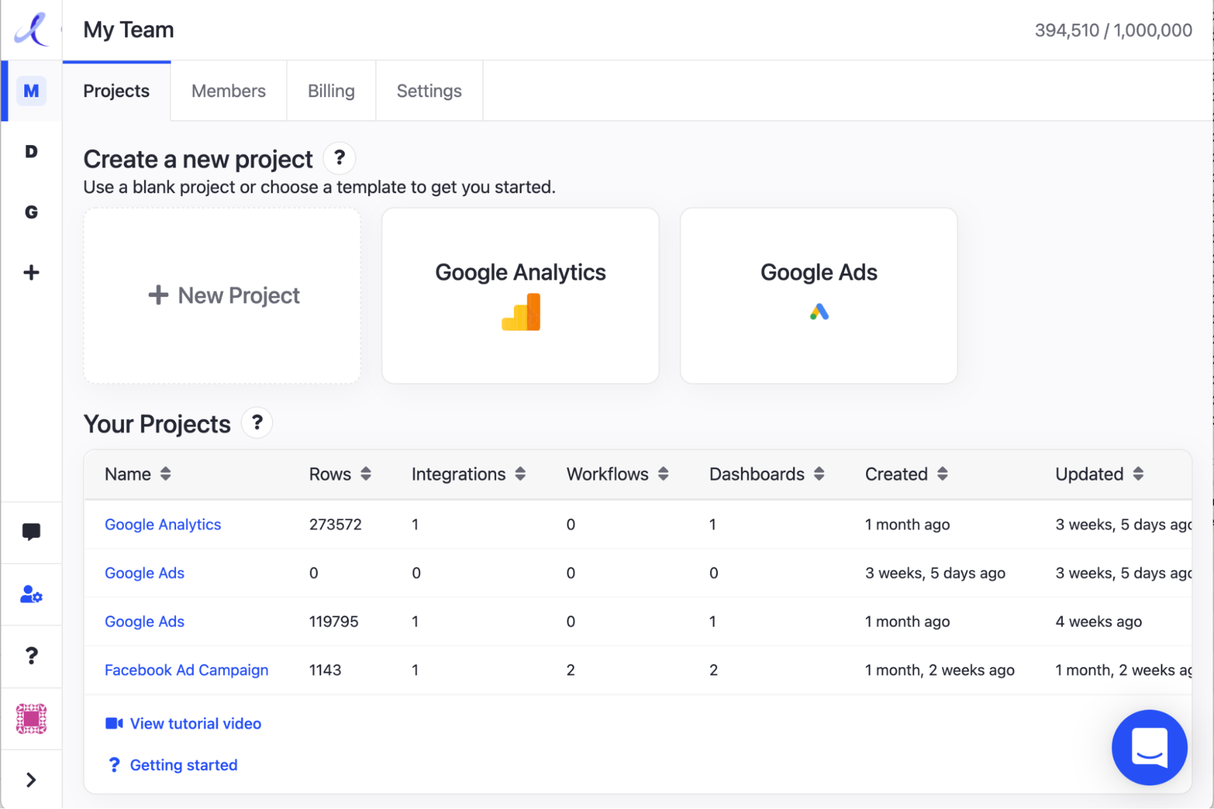The image size is (1214, 809).
Task: Open the Intercom chat launcher button
Action: point(1149,747)
